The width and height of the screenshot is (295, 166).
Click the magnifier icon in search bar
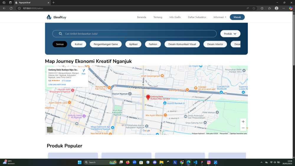tap(60, 34)
